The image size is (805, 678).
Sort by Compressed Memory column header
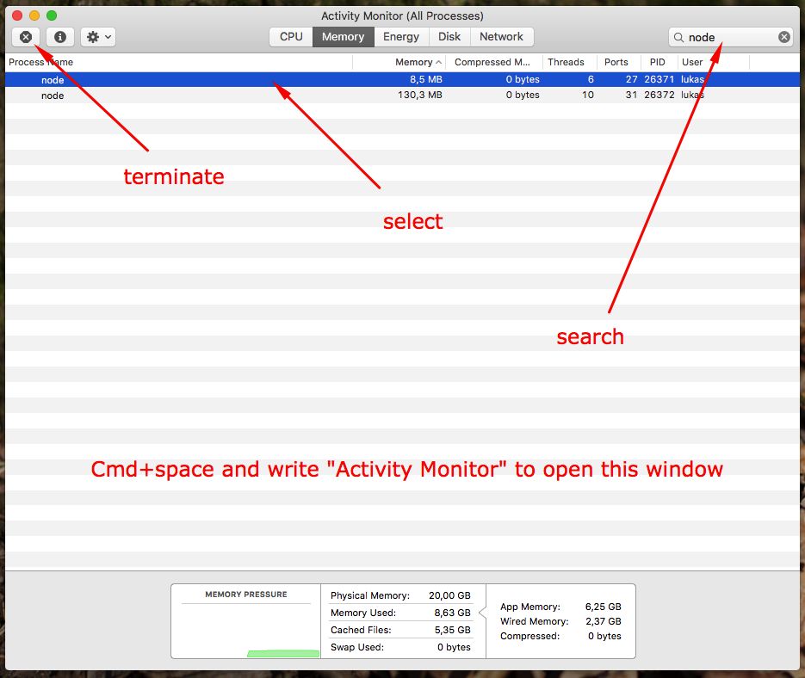click(x=494, y=62)
